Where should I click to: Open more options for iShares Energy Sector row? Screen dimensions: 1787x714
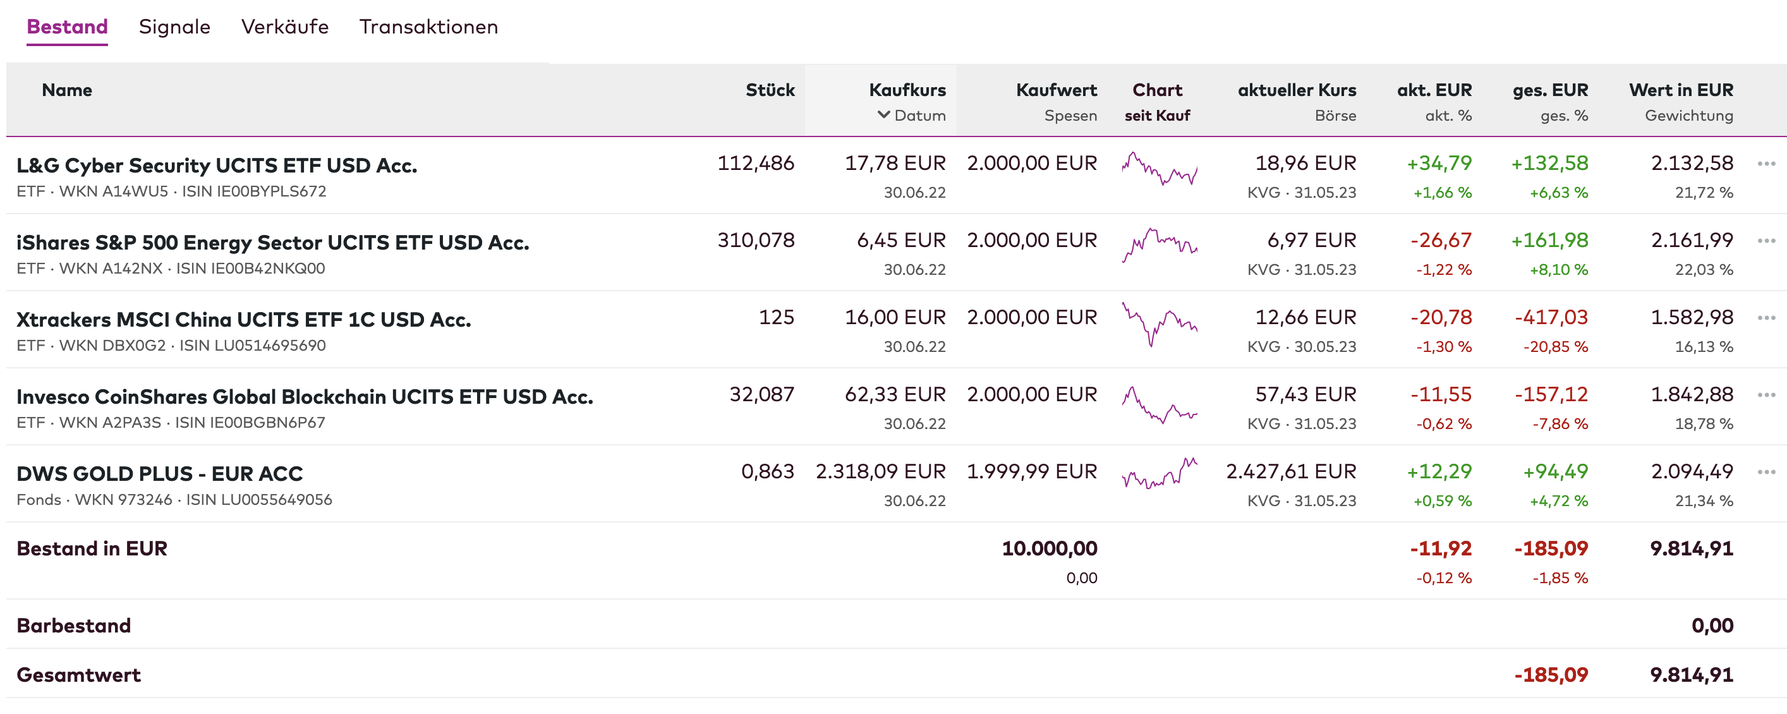pos(1766,241)
